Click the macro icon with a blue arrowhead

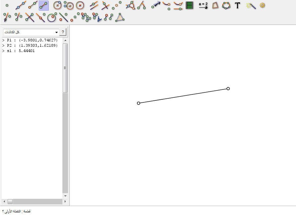[97, 17]
